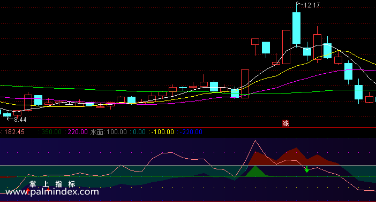
Task: Open the www.palmindex.com watermark link
Action: [52, 191]
